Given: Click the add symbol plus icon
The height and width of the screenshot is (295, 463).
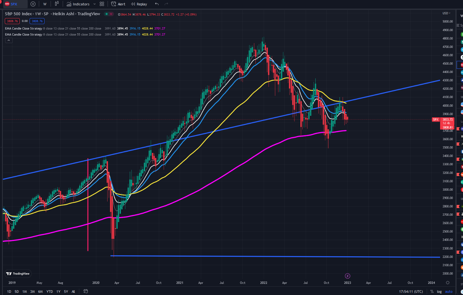Looking at the screenshot, I should point(33,4).
